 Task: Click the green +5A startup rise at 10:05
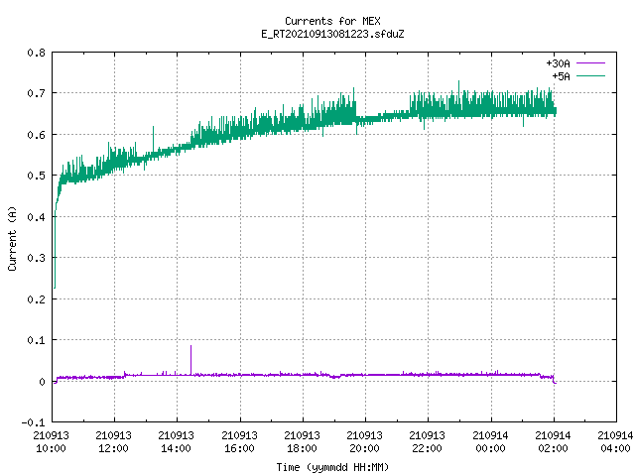coord(56,247)
